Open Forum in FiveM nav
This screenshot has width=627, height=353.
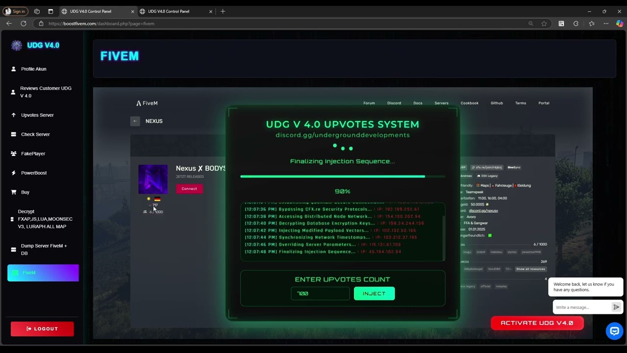click(x=369, y=103)
